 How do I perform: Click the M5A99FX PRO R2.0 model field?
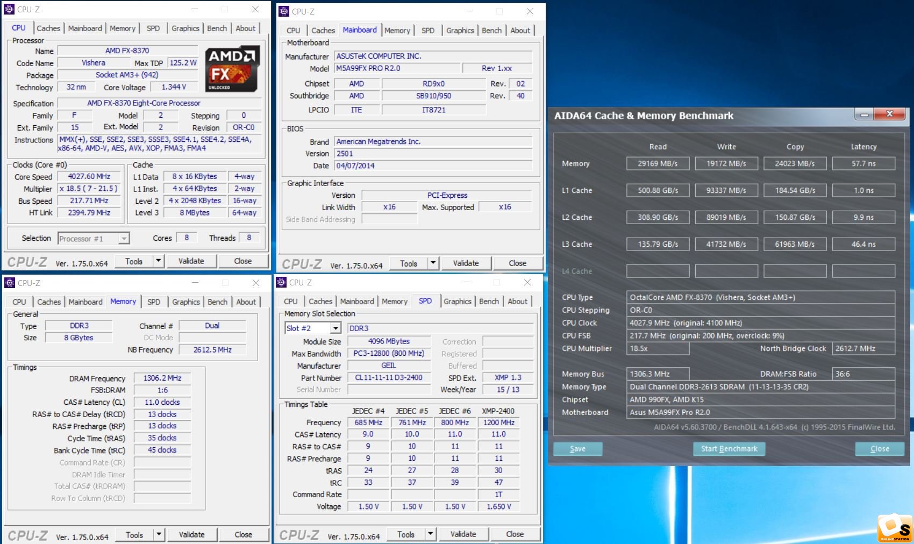[x=397, y=68]
